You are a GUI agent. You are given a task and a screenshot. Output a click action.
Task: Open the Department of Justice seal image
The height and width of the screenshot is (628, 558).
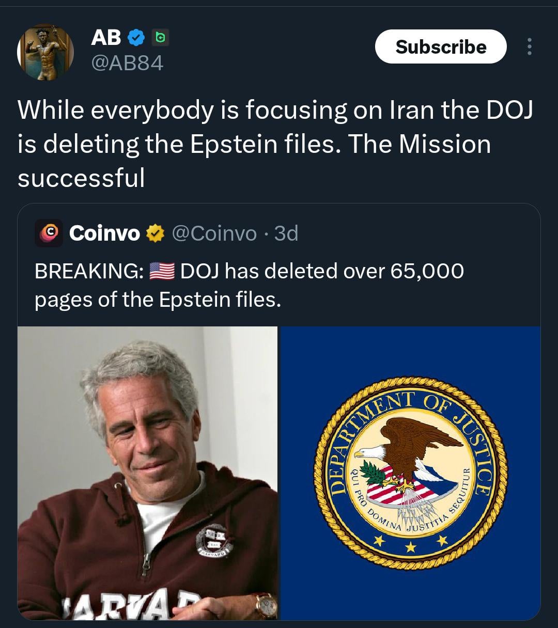(410, 473)
